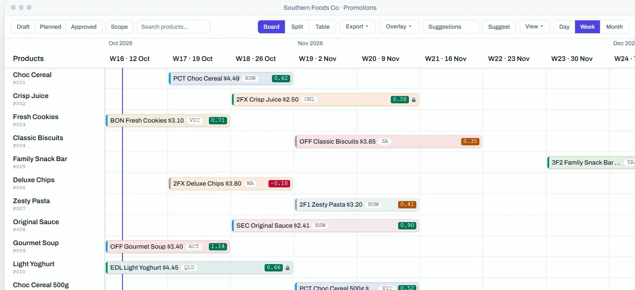Select 2FX Deluxe Chips $3.80 promo bar

(231, 184)
